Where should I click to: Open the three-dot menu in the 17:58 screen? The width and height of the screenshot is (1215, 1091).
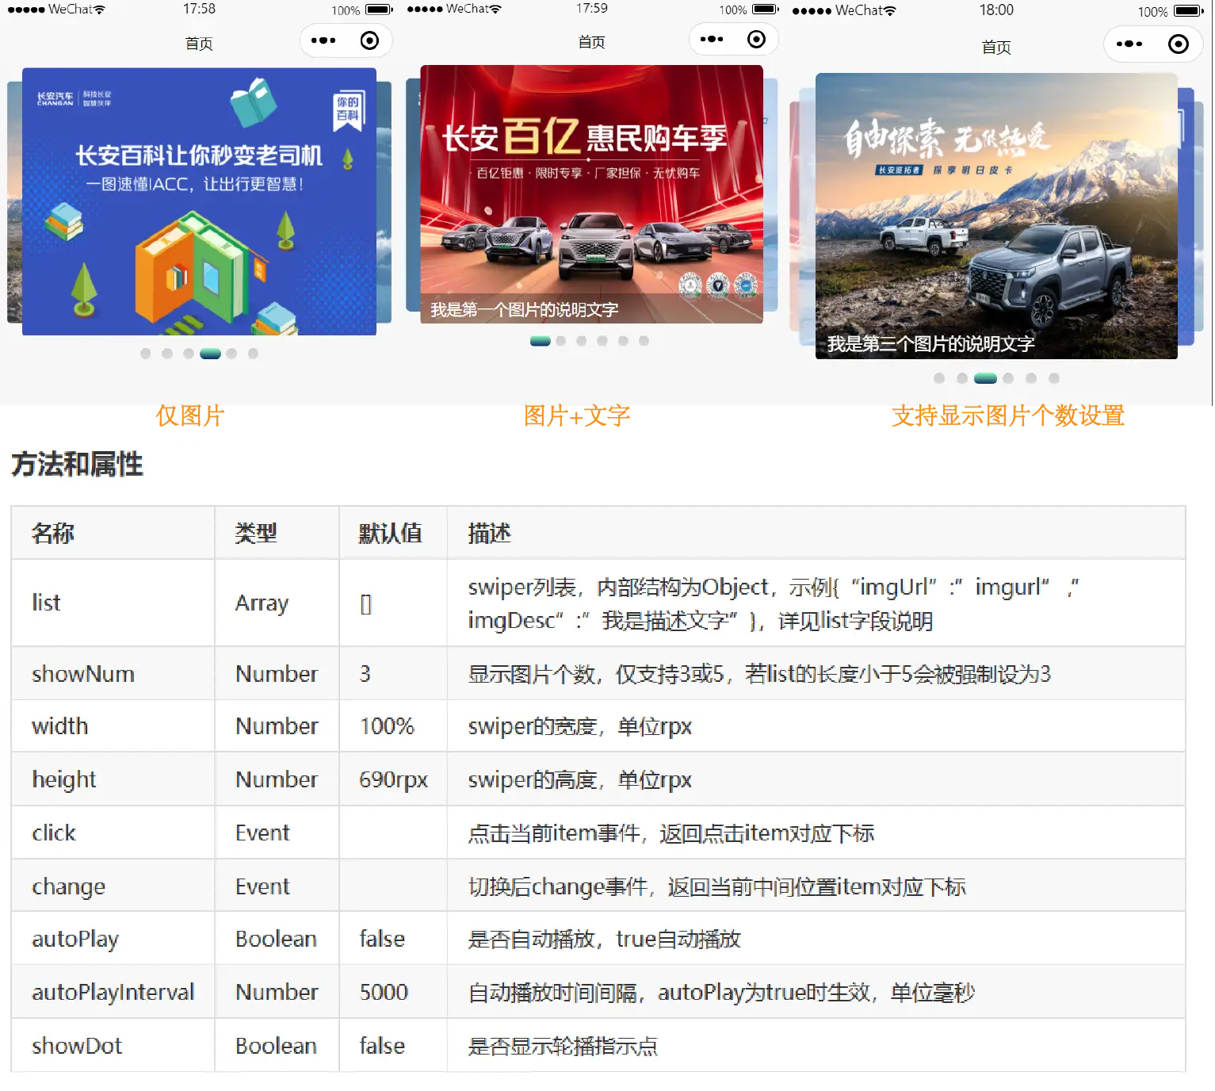click(323, 40)
